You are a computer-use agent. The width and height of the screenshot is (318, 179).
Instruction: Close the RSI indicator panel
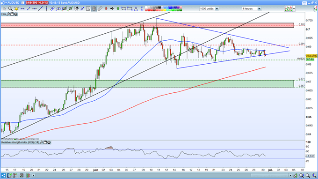(49, 142)
